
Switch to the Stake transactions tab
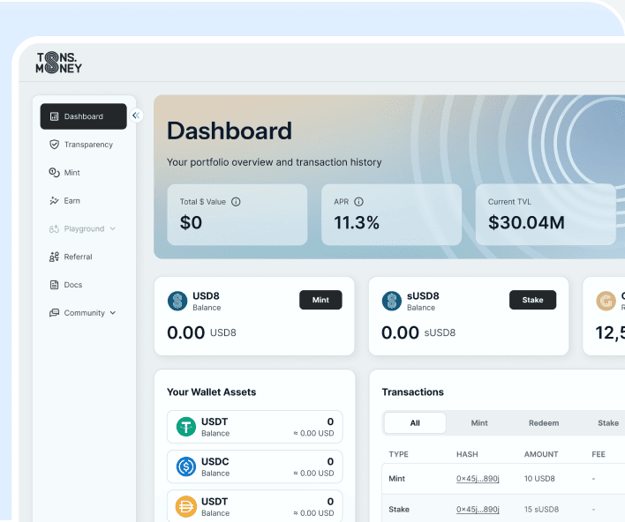pos(608,423)
